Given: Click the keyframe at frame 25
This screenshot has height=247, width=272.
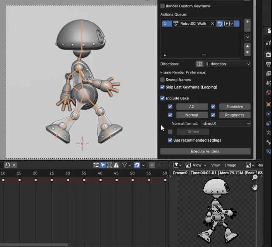Looking at the screenshot, I should pos(52,180).
